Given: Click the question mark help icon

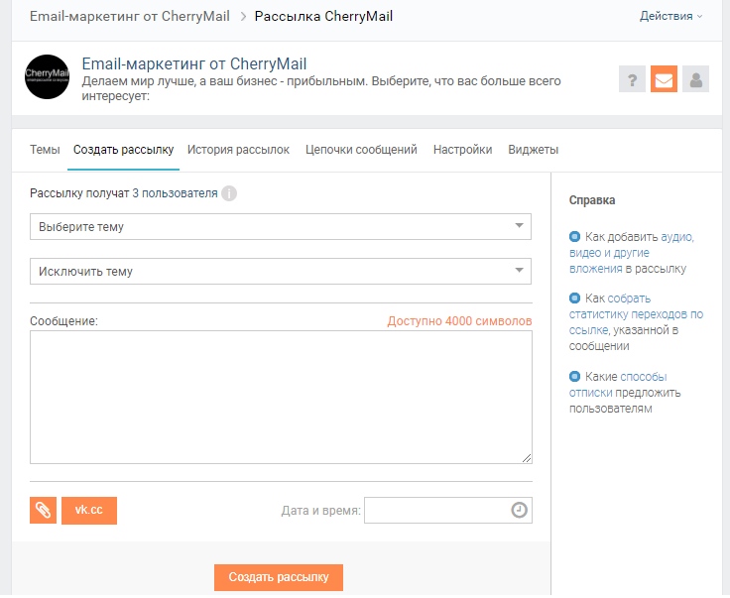Looking at the screenshot, I should coord(632,79).
